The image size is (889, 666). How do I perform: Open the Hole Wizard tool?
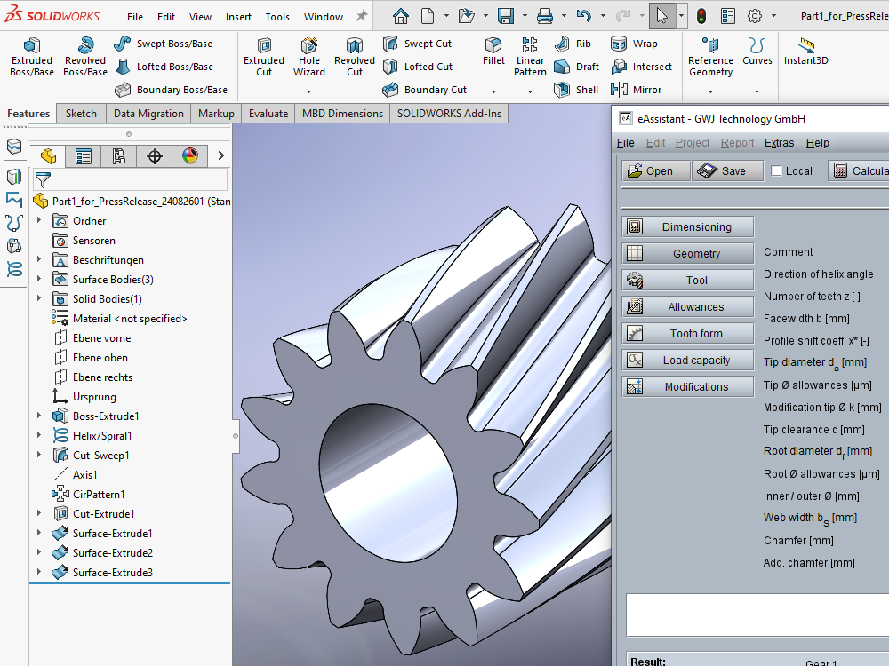point(309,57)
